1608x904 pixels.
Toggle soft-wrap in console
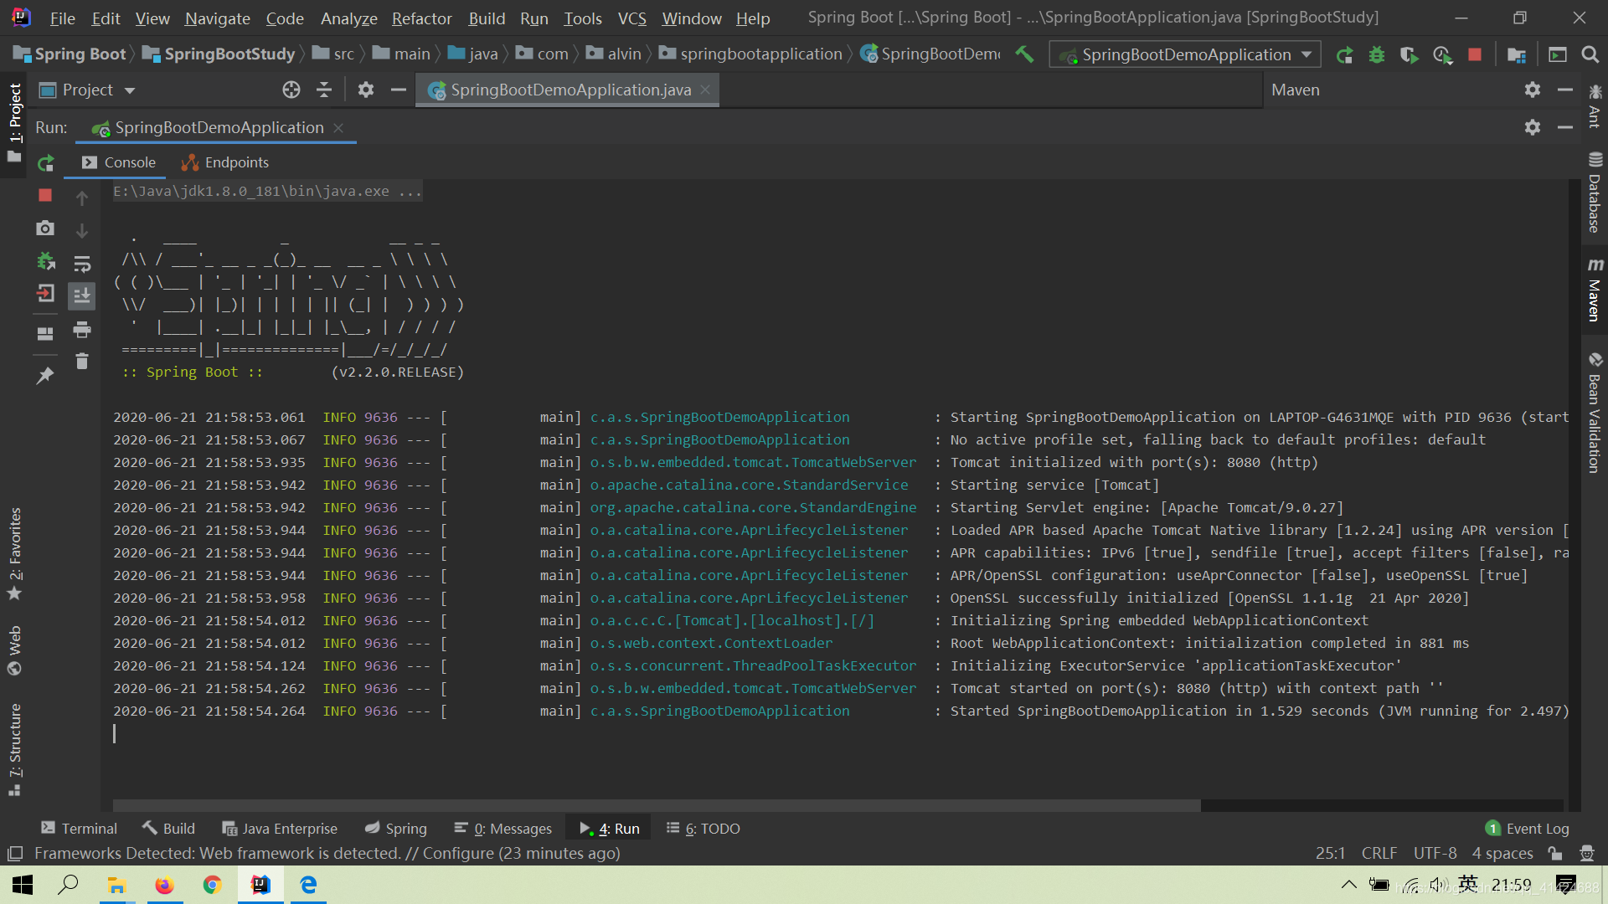[81, 264]
